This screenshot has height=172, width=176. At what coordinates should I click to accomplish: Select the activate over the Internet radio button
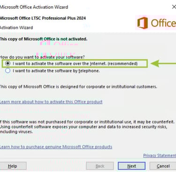pyautogui.click(x=8, y=63)
